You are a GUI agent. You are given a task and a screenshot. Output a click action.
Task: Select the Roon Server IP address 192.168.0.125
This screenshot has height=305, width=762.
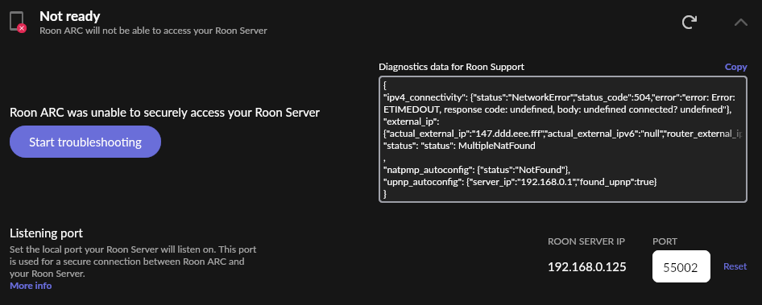[586, 266]
